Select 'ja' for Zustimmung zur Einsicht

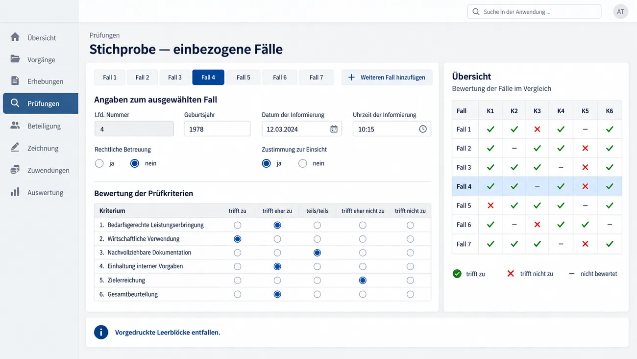[x=267, y=163]
